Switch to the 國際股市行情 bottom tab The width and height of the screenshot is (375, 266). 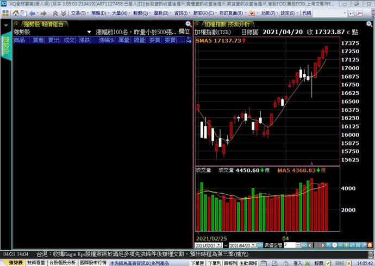93,263
